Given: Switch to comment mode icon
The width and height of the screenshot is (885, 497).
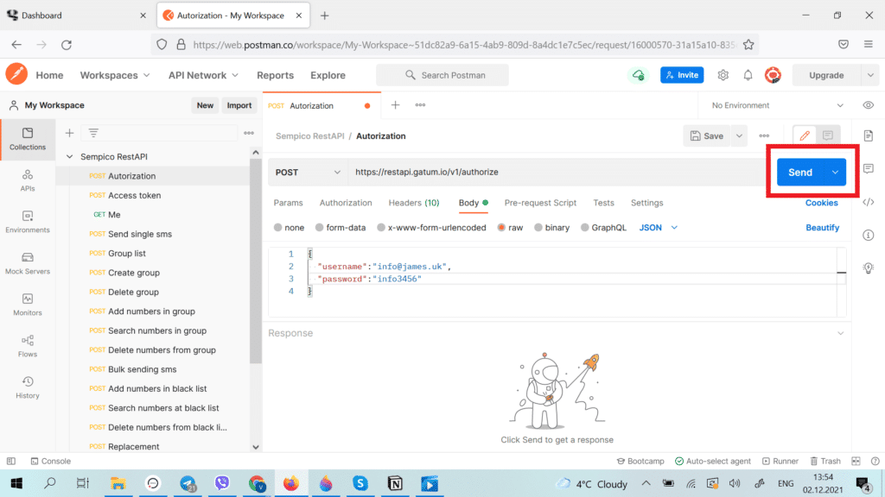Looking at the screenshot, I should click(828, 135).
